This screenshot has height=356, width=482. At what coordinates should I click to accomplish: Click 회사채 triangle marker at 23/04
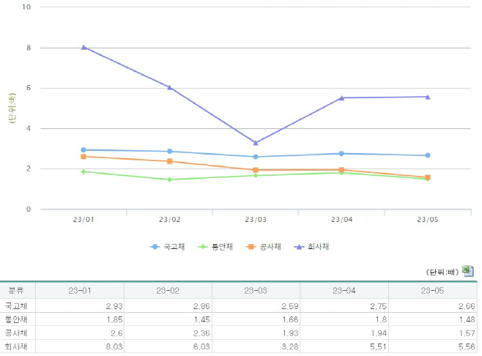click(x=341, y=98)
